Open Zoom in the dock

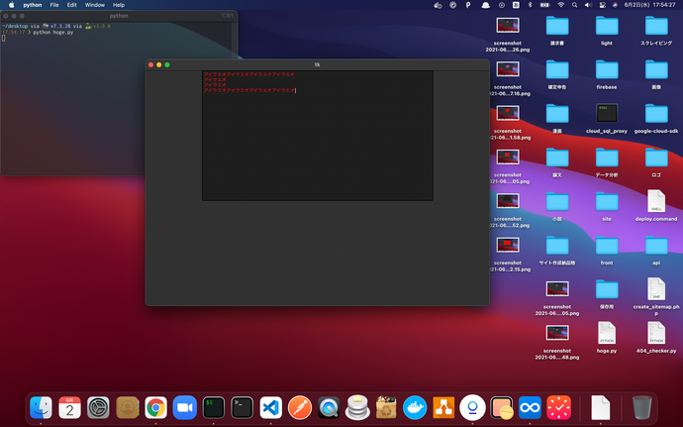pos(184,407)
